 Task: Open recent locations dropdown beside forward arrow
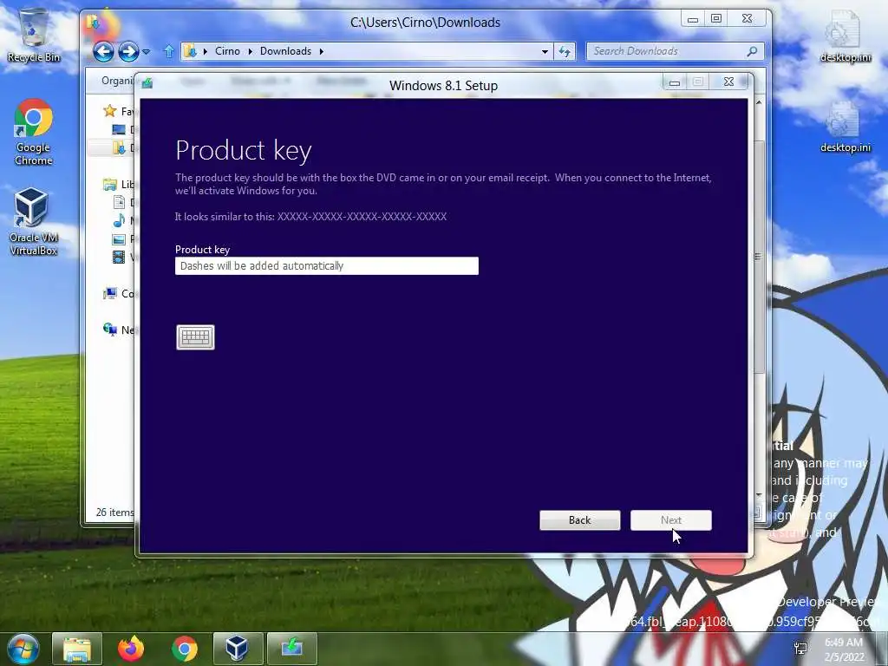[x=146, y=52]
